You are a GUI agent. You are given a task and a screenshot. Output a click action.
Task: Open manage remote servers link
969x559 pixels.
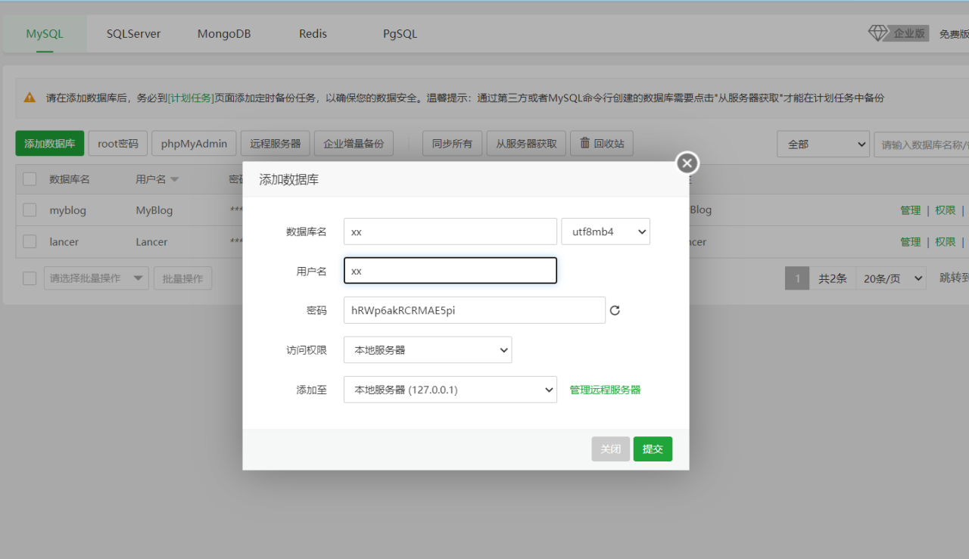point(605,390)
